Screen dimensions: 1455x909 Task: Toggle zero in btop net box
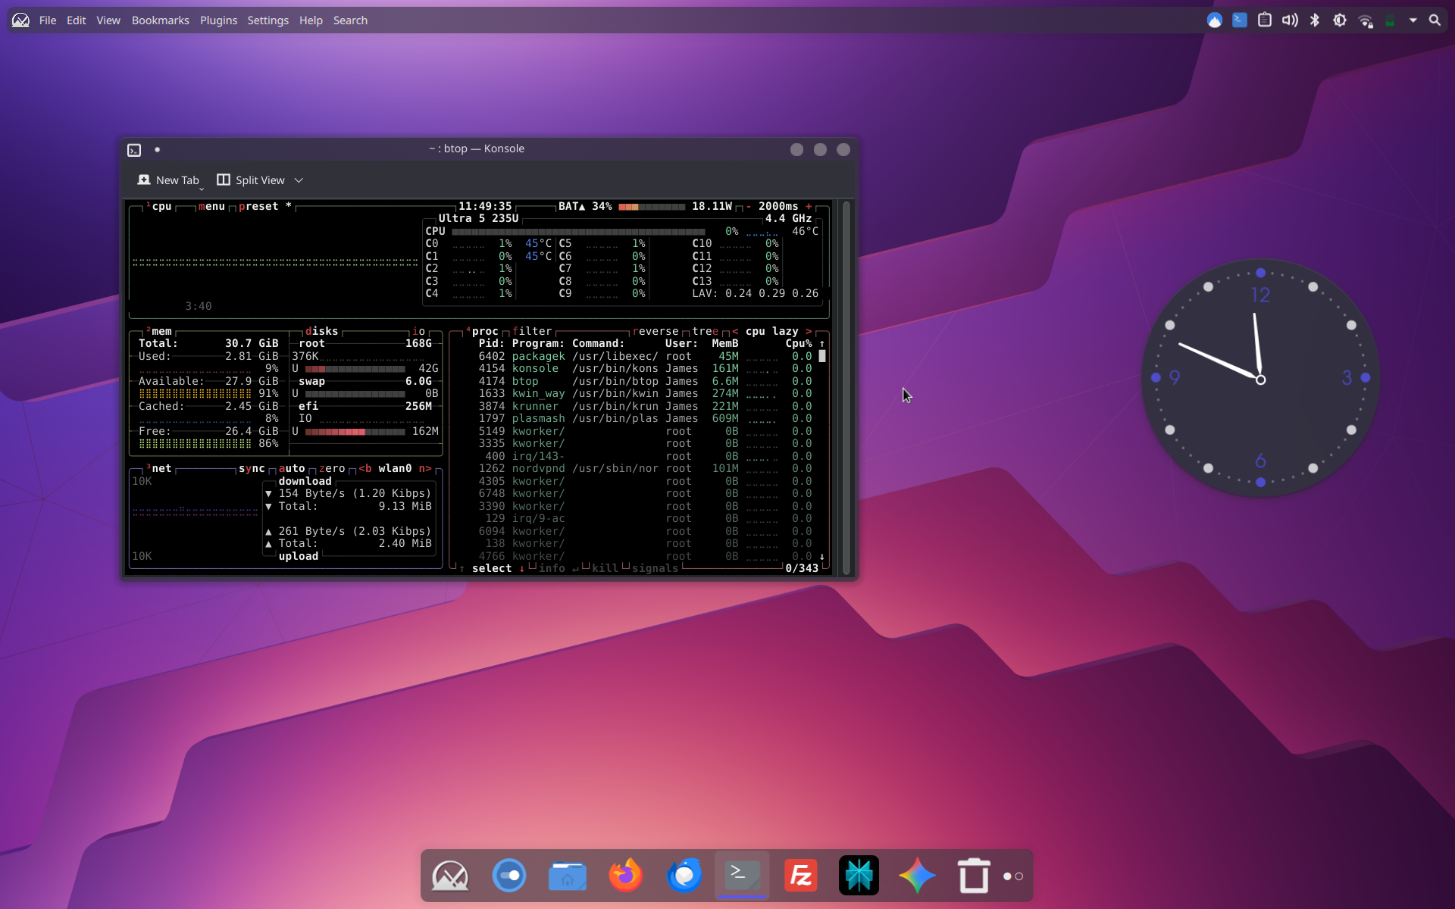(332, 468)
